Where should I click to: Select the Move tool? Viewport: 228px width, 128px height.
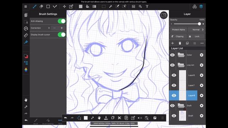(x=64, y=6)
